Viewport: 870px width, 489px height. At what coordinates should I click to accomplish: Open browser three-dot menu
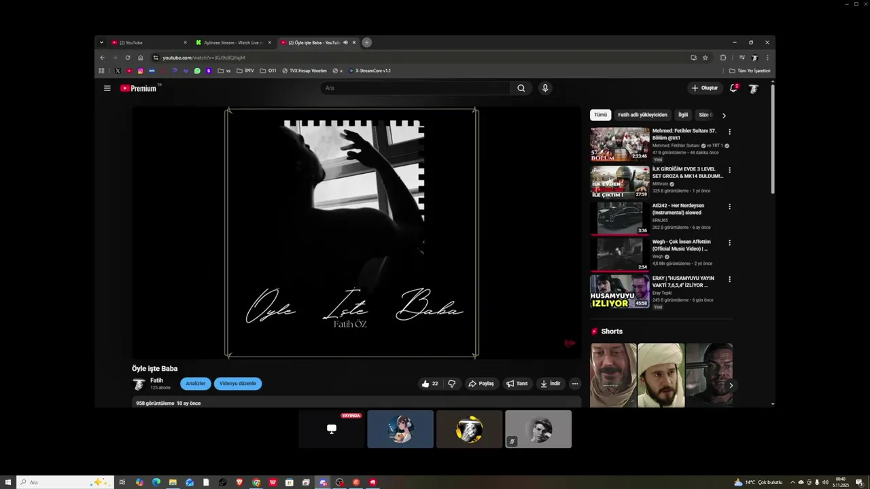[767, 58]
